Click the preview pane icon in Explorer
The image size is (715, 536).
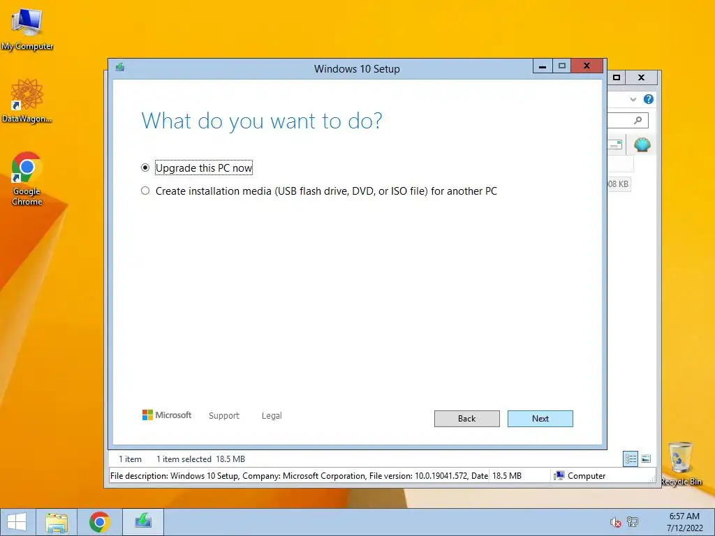(616, 144)
